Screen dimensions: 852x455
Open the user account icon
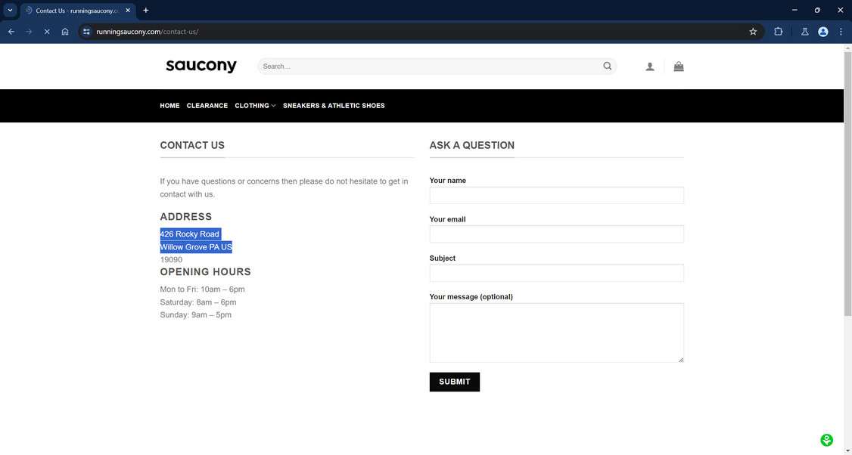pos(649,67)
